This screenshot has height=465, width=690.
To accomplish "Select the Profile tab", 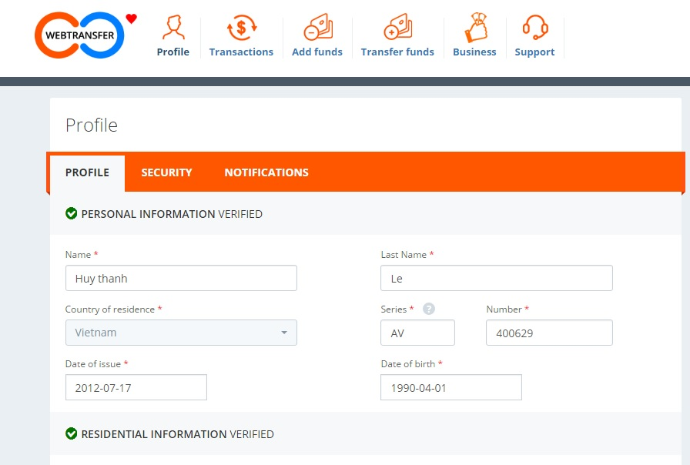I will [87, 172].
